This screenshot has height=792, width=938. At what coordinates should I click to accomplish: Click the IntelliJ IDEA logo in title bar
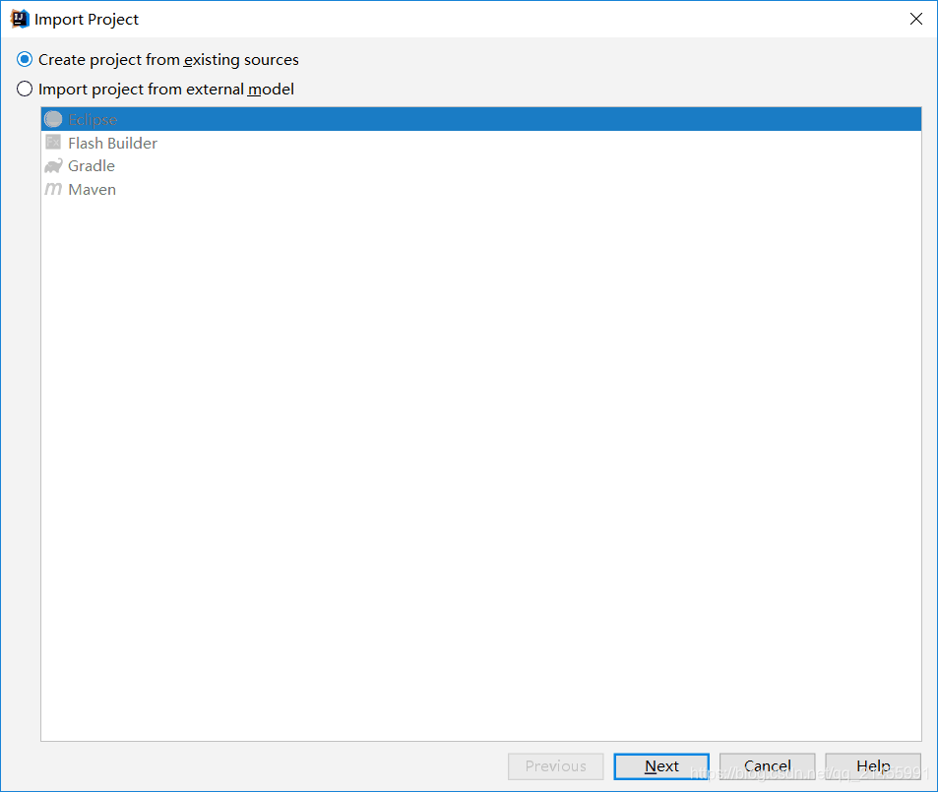[20, 19]
